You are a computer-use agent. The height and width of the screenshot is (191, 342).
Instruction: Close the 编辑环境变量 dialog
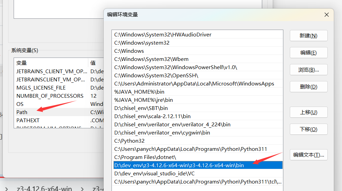point(326,15)
